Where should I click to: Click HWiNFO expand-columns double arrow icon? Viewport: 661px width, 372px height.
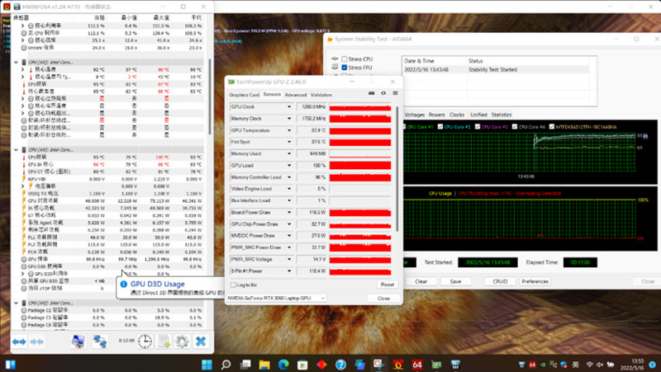(19, 341)
